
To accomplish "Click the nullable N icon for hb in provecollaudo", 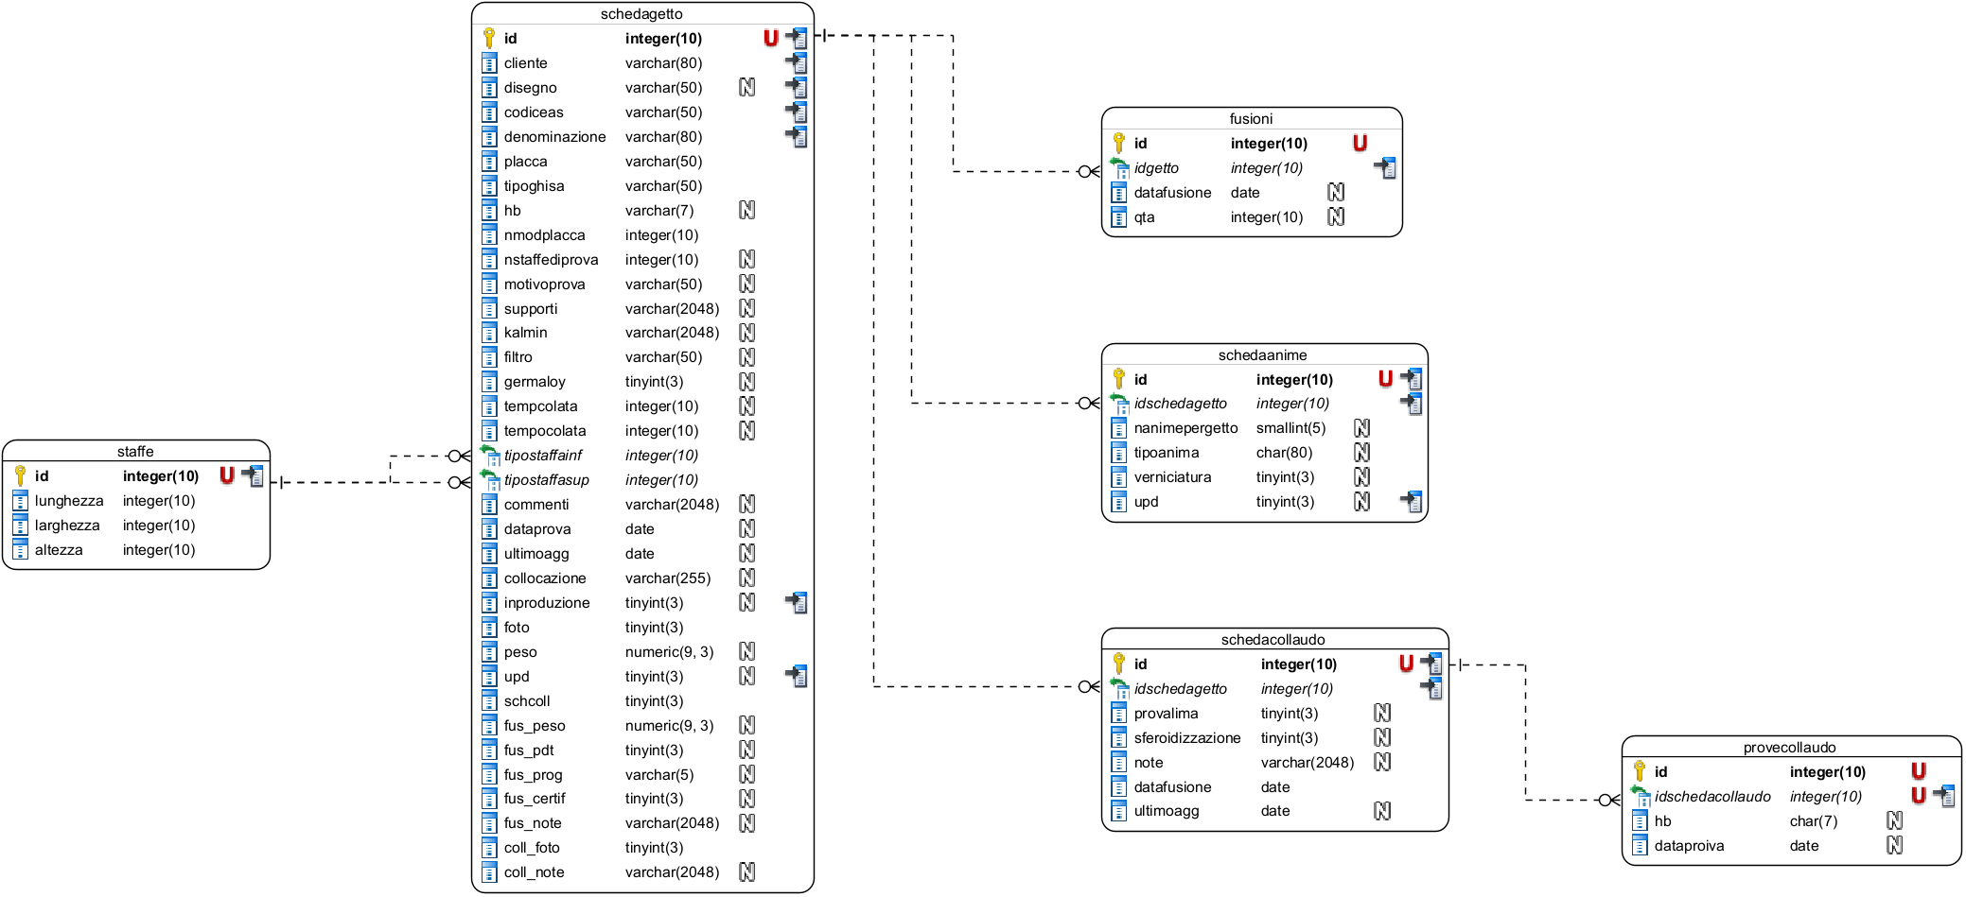I will point(1894,820).
